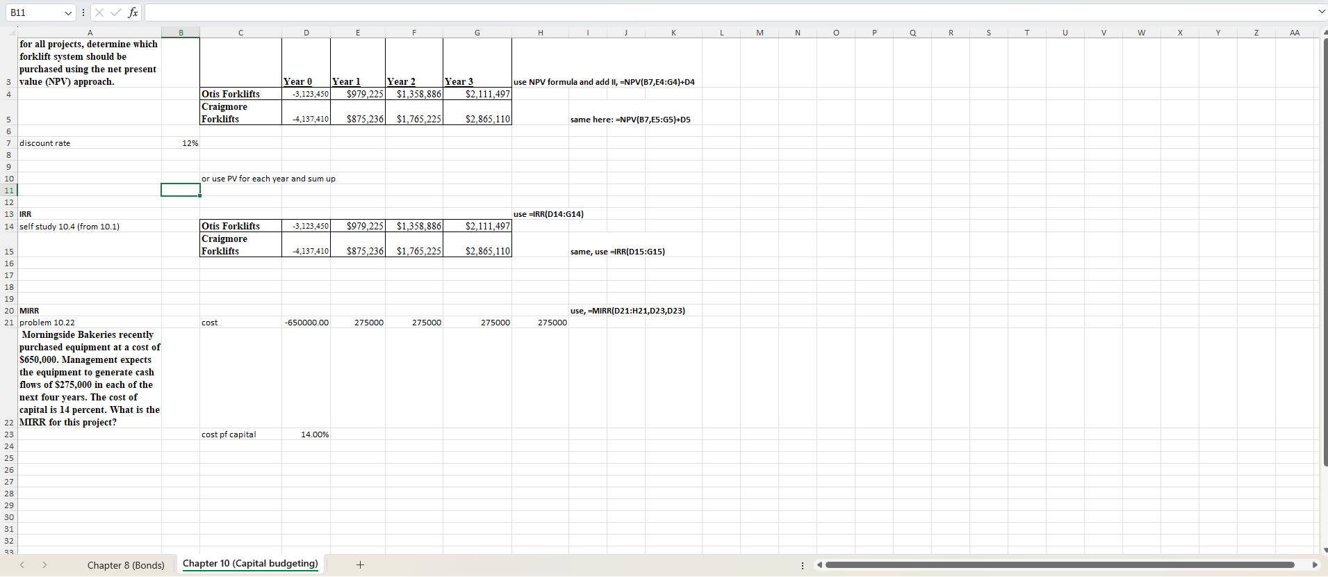Select the $1,358,886 cell in row 14
The width and height of the screenshot is (1328, 577).
414,226
